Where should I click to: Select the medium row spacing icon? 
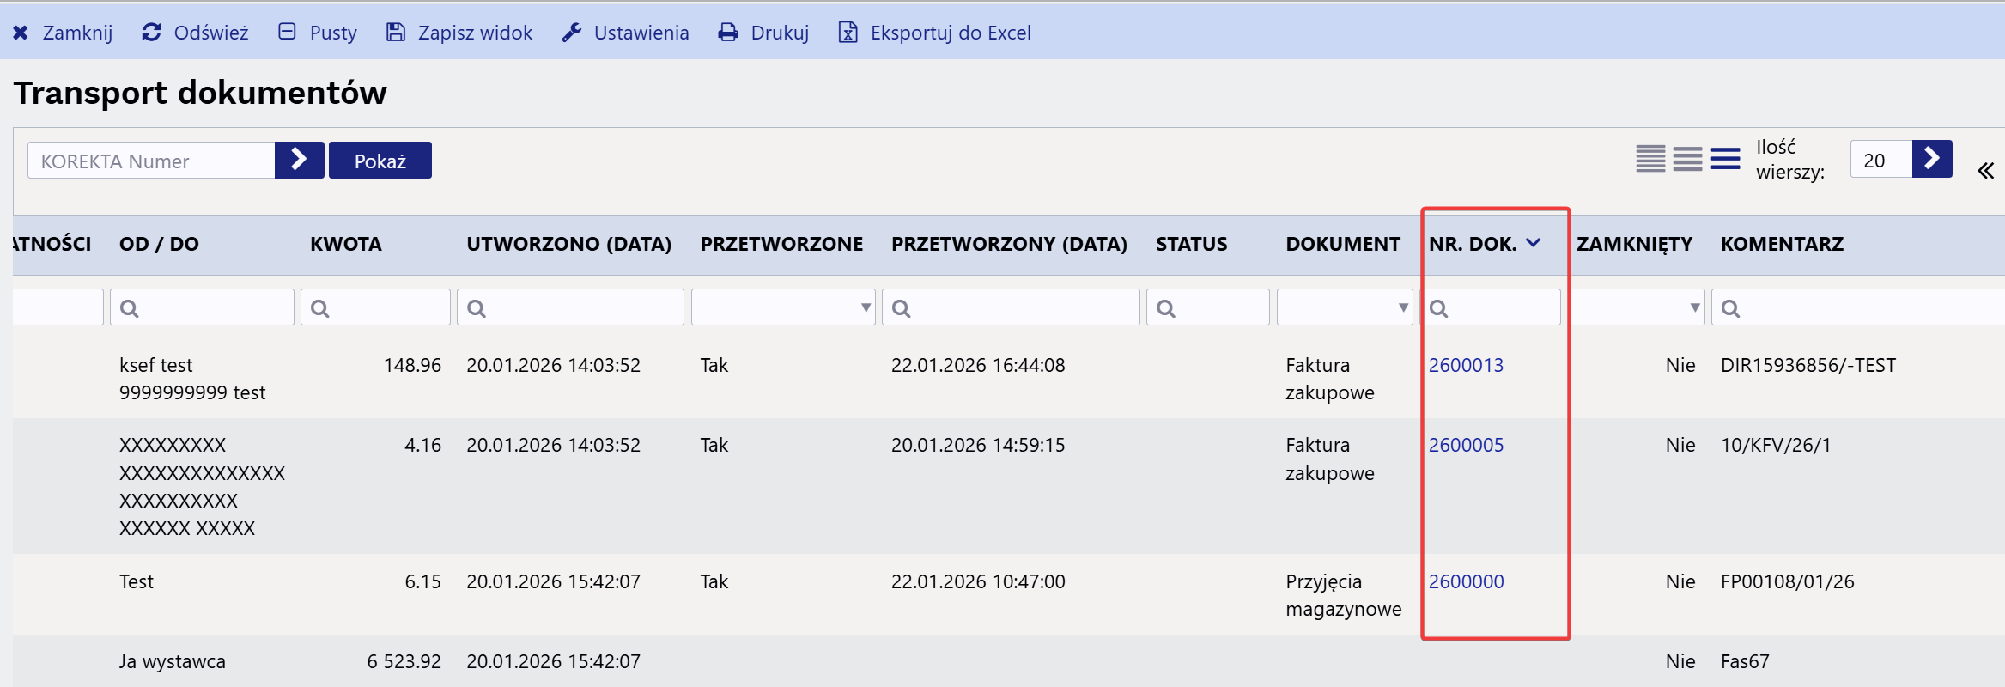coord(1687,159)
